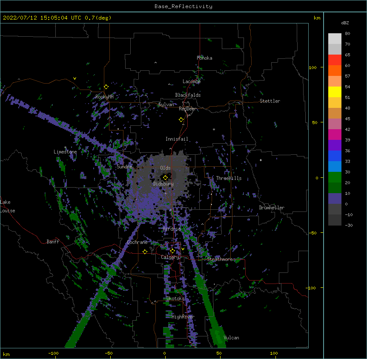This screenshot has width=367, height=359.
Task: Click the white plus marker east of ThreeHills
Action: (x=261, y=160)
